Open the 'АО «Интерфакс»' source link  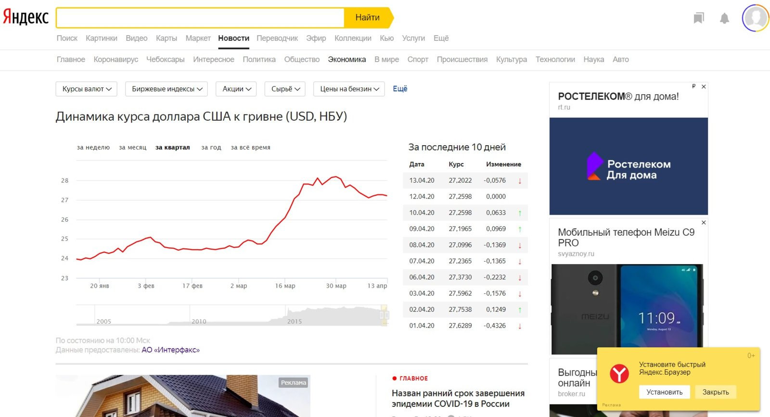170,350
